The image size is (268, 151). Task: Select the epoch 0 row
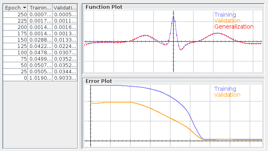[x=40, y=78]
